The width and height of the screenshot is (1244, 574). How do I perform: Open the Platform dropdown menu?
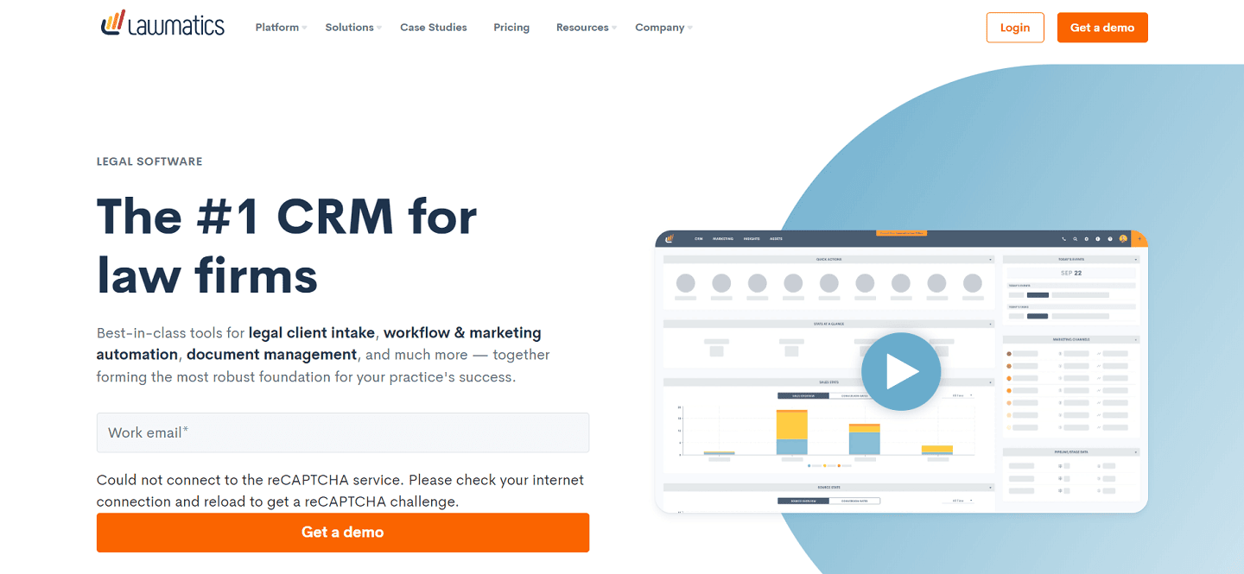(x=281, y=28)
